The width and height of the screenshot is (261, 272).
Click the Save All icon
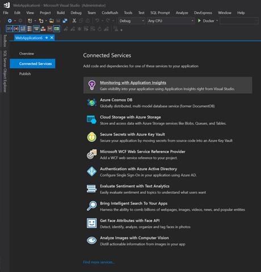(65, 21)
